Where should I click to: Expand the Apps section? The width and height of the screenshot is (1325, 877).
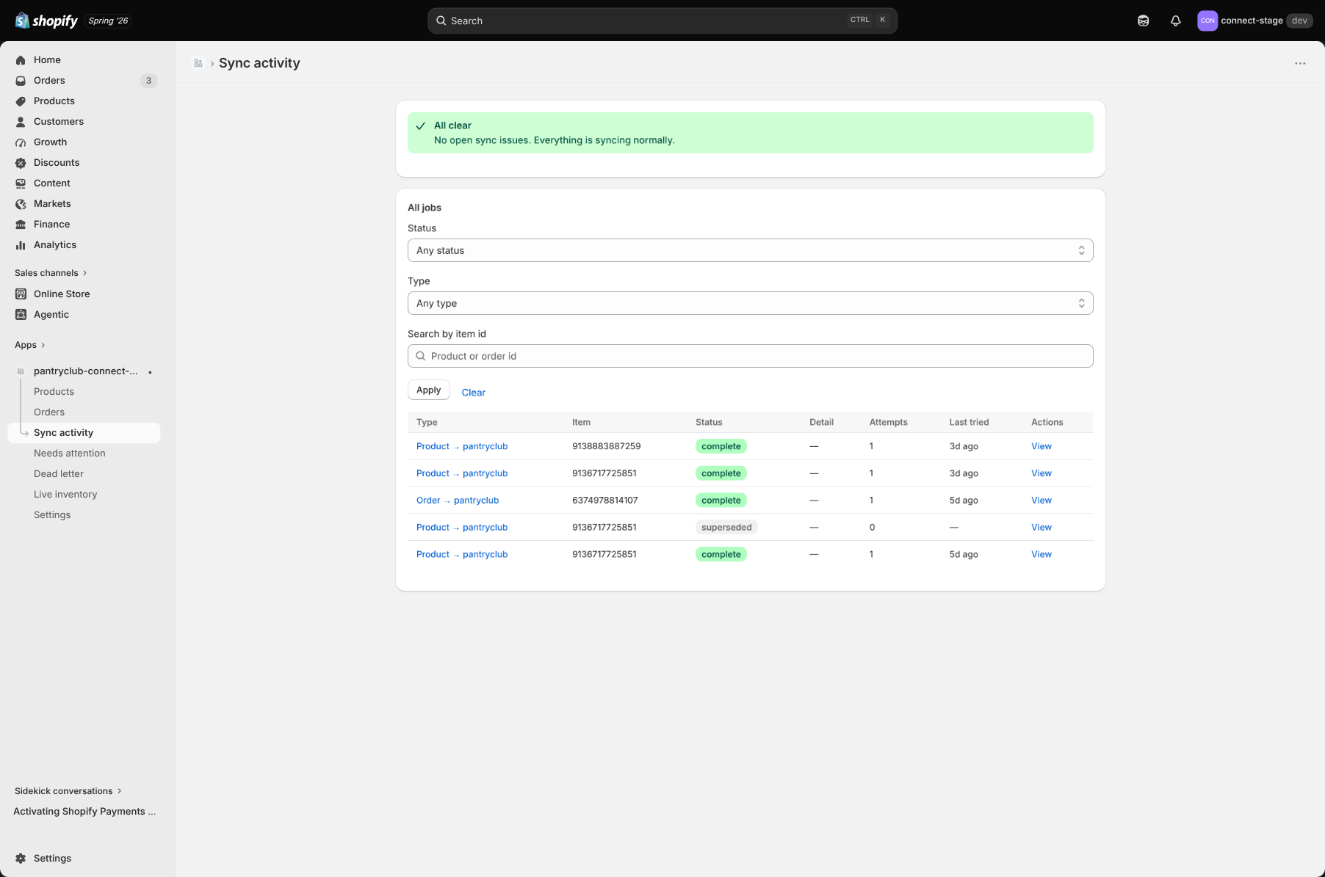click(30, 345)
